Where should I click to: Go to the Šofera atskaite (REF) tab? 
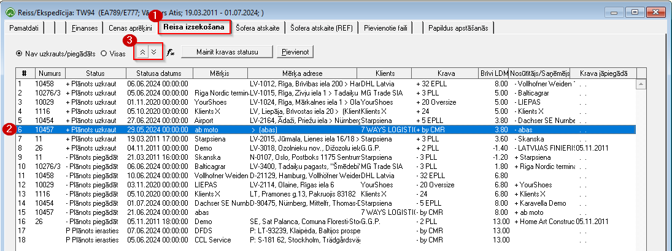click(x=322, y=28)
